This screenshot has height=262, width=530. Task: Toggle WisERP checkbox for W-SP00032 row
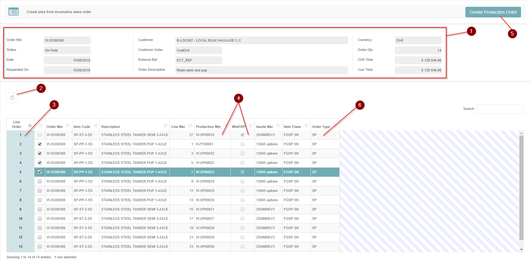[242, 153]
